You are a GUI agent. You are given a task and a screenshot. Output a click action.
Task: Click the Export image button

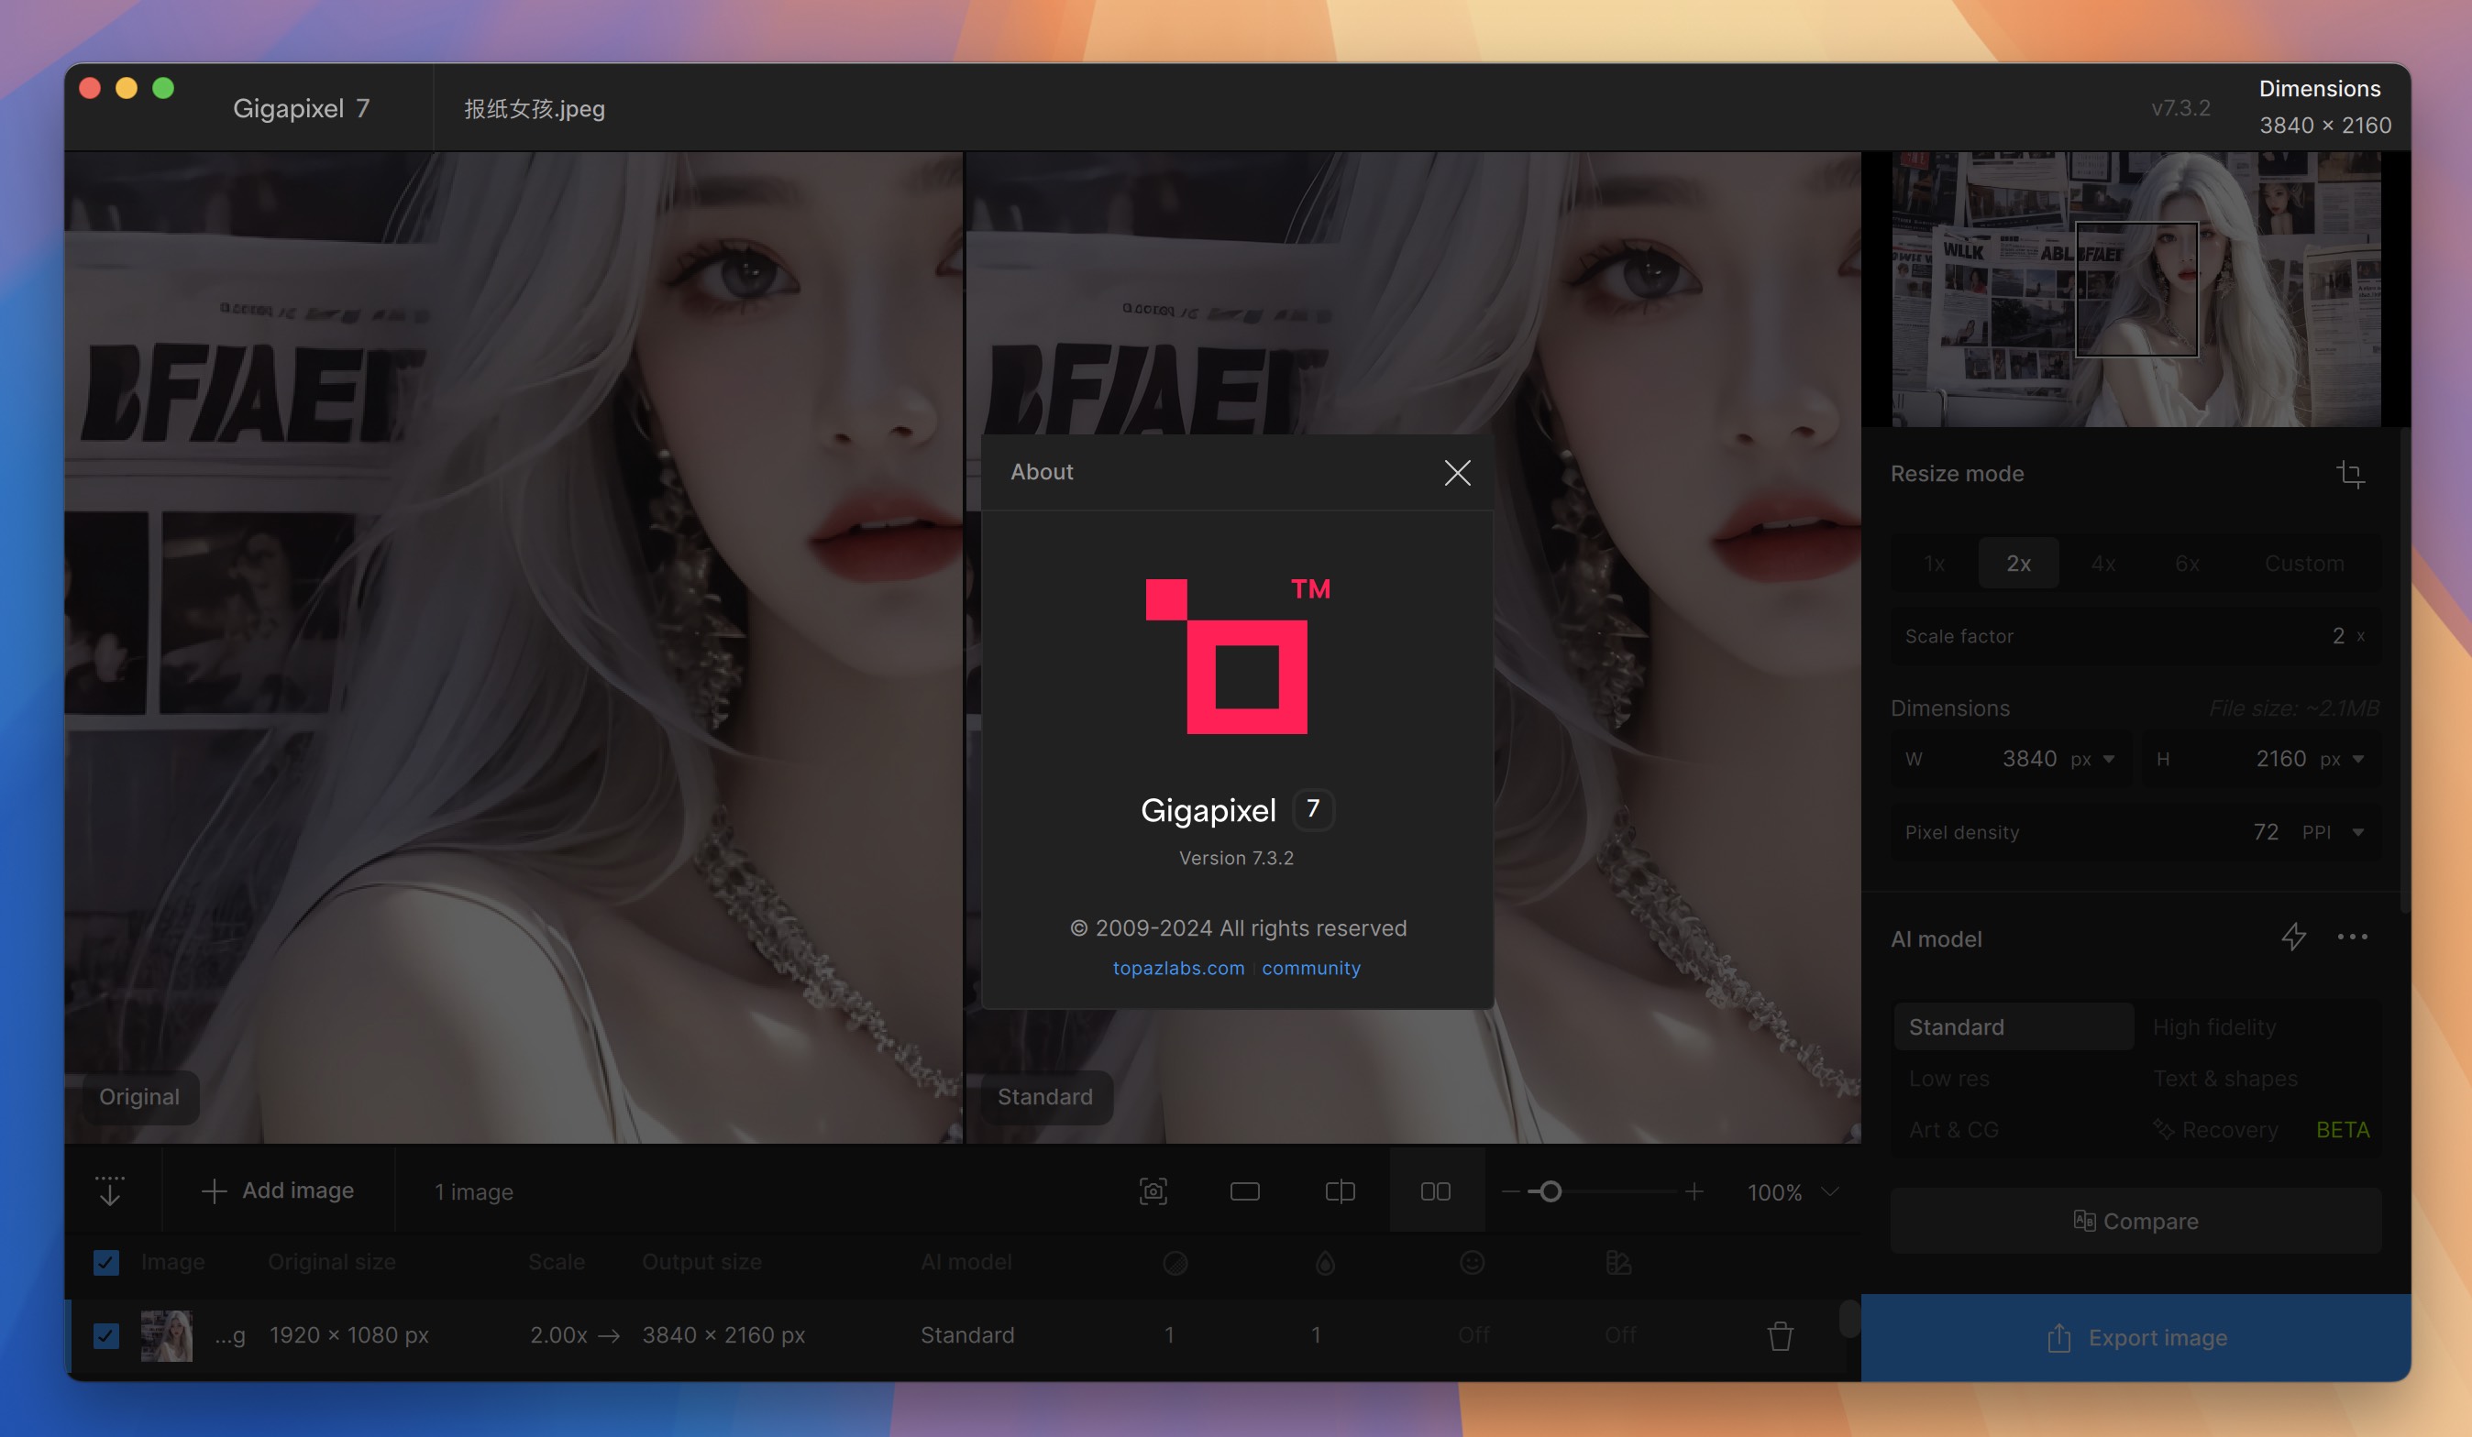click(2135, 1337)
